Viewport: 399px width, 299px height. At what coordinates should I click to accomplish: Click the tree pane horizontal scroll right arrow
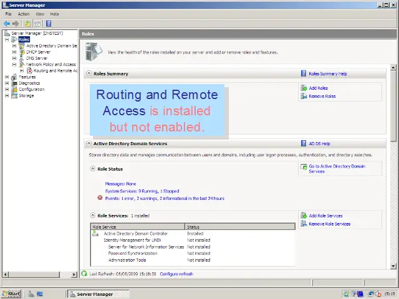(x=74, y=274)
